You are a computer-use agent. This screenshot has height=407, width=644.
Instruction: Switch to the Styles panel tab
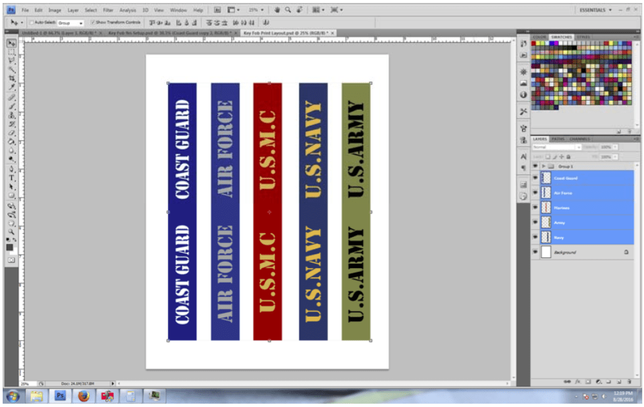583,37
